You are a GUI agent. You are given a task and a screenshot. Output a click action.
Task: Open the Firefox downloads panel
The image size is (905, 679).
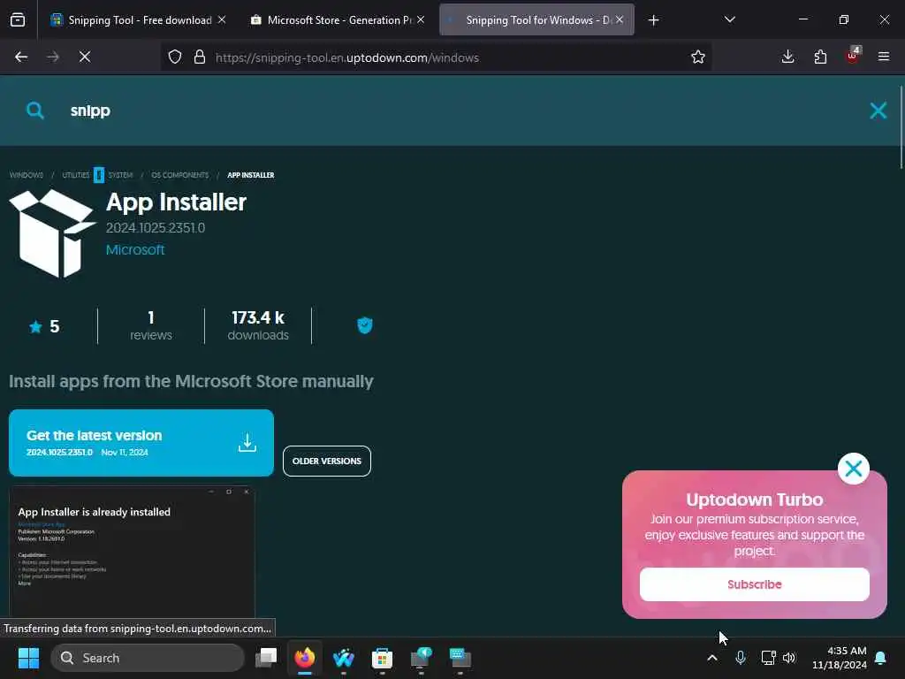(787, 57)
